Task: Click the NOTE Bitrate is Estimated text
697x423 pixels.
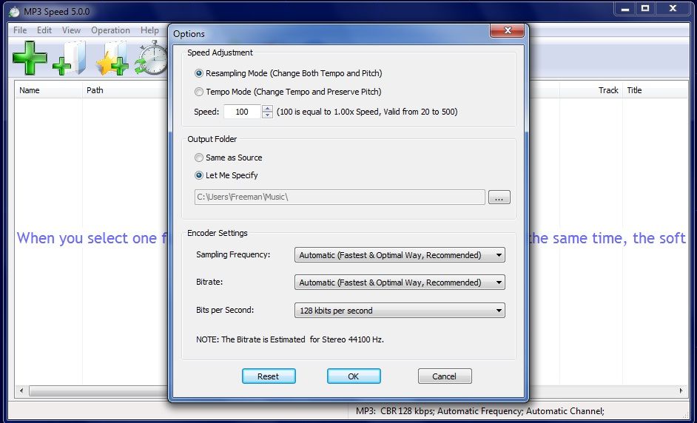Action: click(290, 339)
